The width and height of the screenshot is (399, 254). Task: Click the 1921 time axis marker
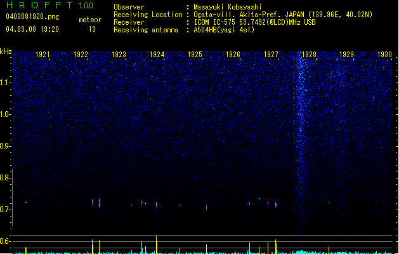43,55
